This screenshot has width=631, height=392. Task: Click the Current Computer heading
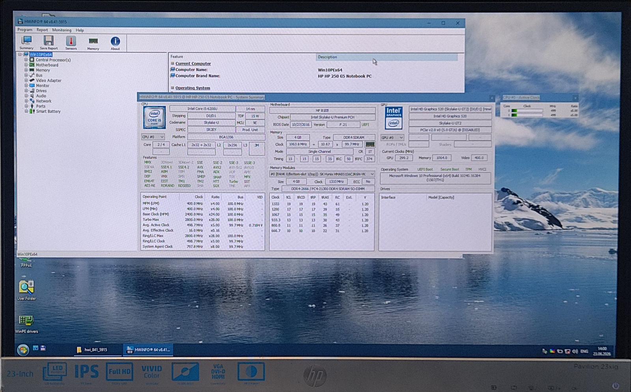pos(193,63)
